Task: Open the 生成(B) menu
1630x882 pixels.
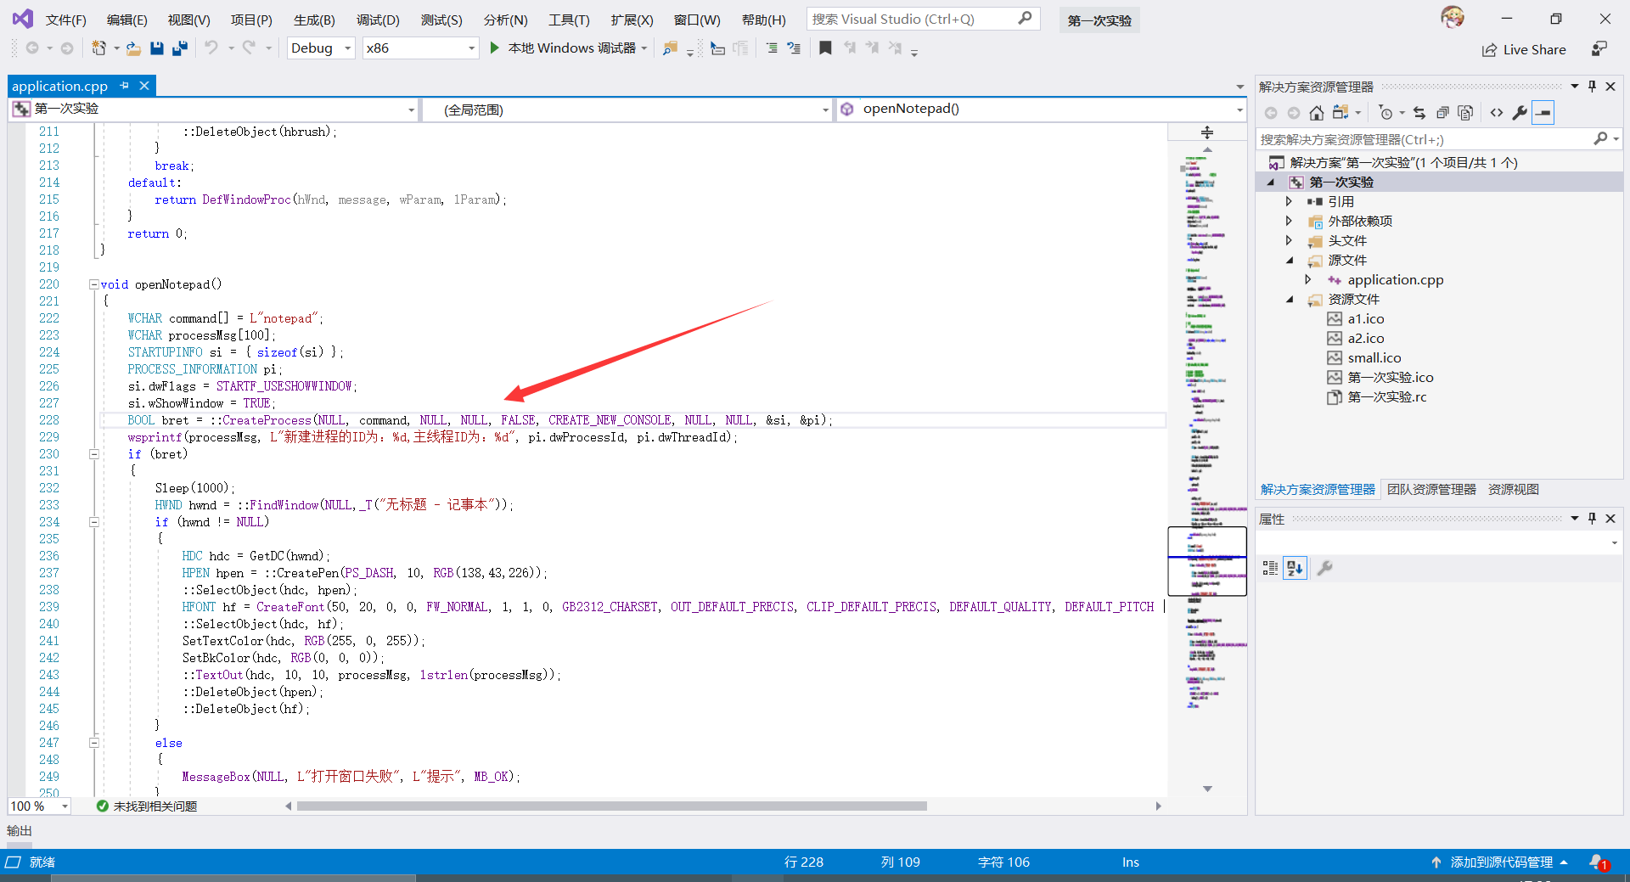Action: tap(314, 20)
